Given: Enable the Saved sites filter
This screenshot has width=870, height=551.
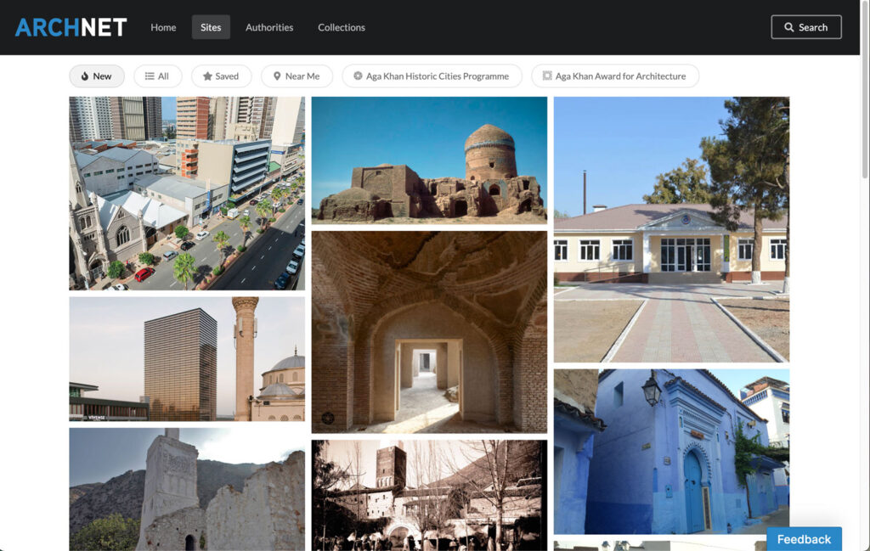Looking at the screenshot, I should (x=221, y=76).
